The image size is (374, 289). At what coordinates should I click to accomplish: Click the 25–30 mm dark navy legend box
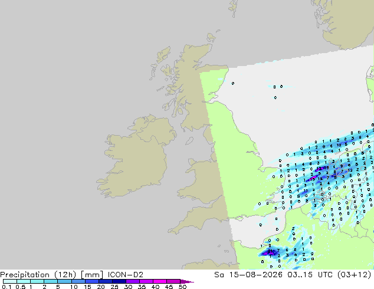point(119,281)
